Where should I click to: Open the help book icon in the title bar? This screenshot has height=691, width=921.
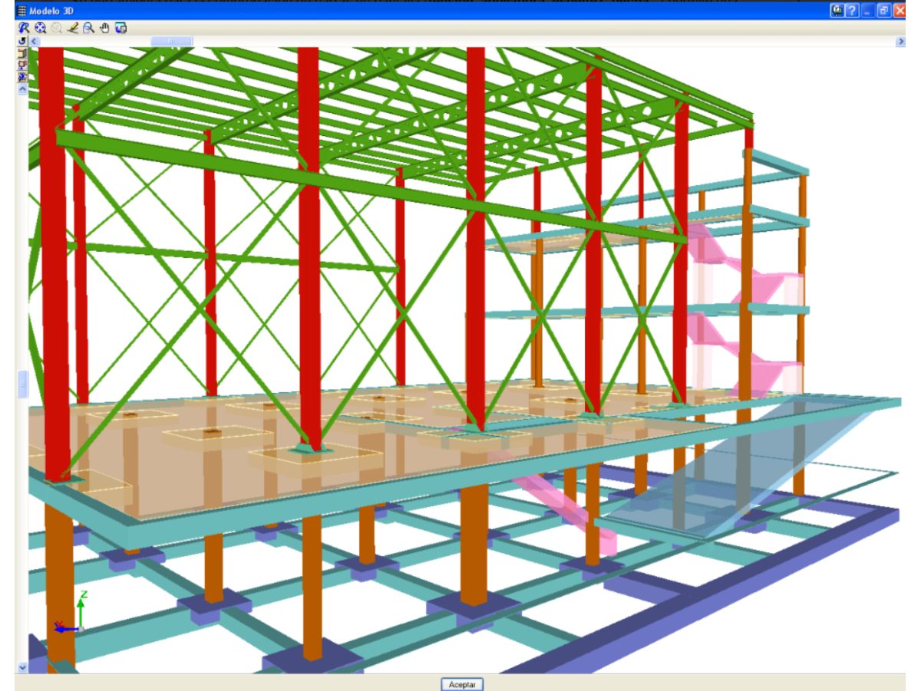pos(837,10)
